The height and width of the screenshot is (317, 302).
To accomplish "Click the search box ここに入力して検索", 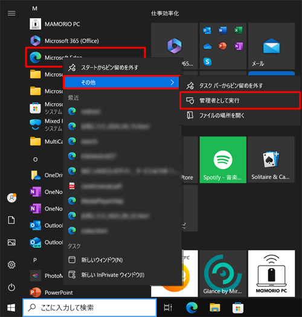I will pos(89,308).
